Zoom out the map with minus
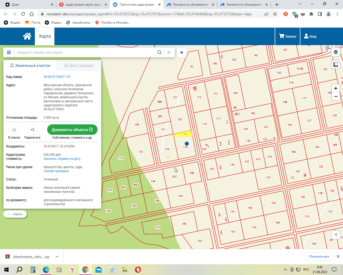 coord(336,96)
